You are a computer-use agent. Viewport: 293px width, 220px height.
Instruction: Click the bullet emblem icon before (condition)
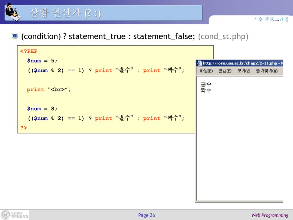pyautogui.click(x=15, y=36)
